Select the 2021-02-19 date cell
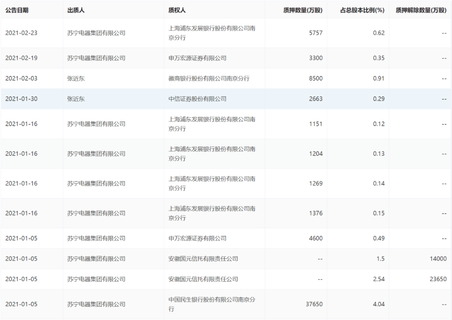Screen dimensions: 452x320 click(21, 58)
